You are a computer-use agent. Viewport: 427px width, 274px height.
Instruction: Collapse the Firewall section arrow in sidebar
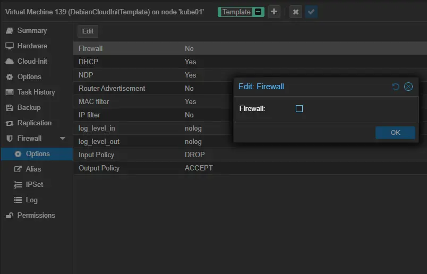tap(63, 139)
